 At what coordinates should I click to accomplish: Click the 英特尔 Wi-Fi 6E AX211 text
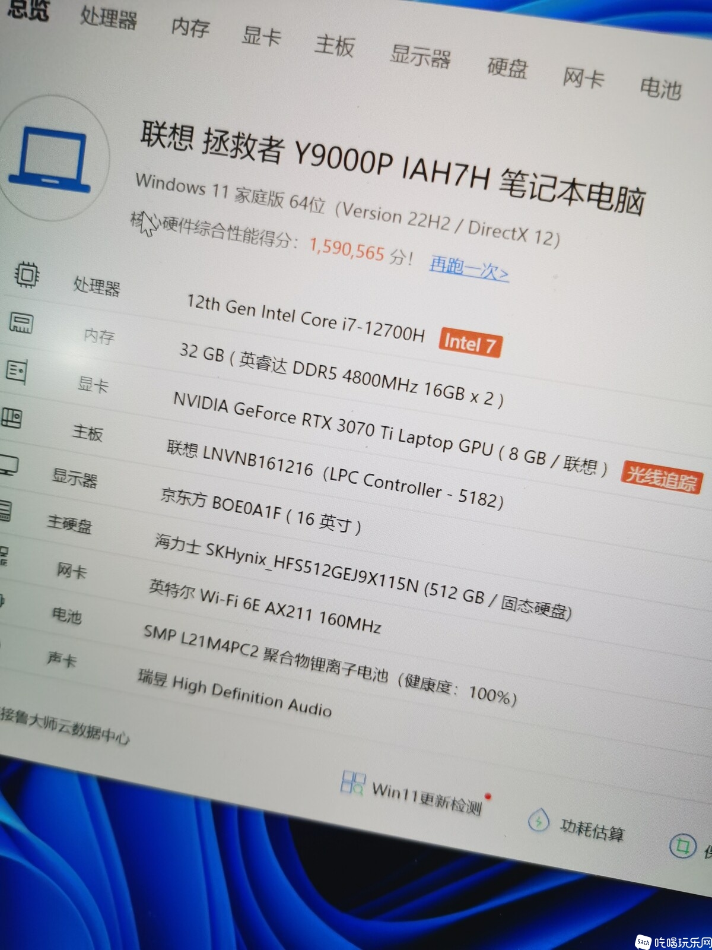click(265, 606)
